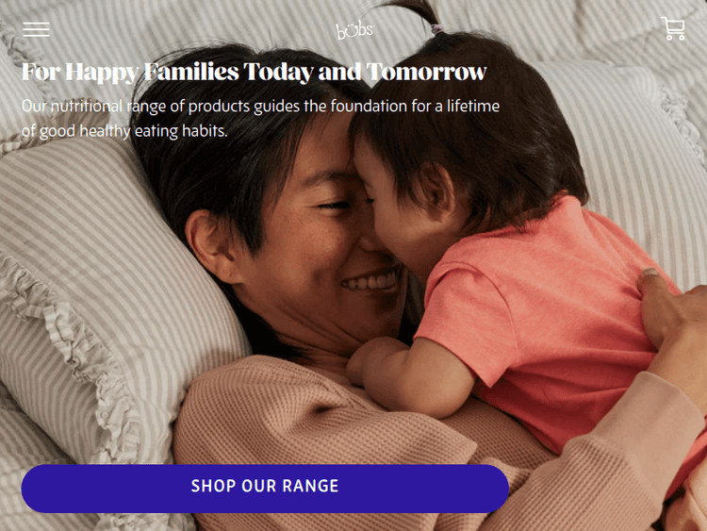This screenshot has height=531, width=707.
Task: Expand the site menu with three lines
Action: click(36, 30)
